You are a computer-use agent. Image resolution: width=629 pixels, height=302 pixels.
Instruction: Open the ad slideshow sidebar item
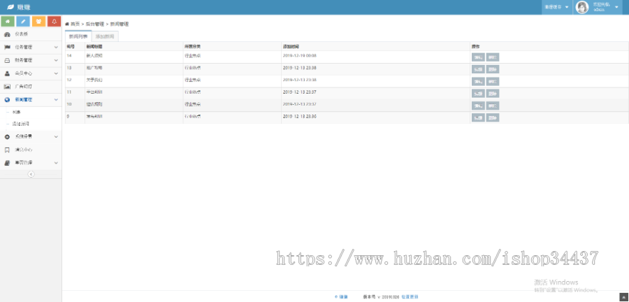pyautogui.click(x=24, y=87)
